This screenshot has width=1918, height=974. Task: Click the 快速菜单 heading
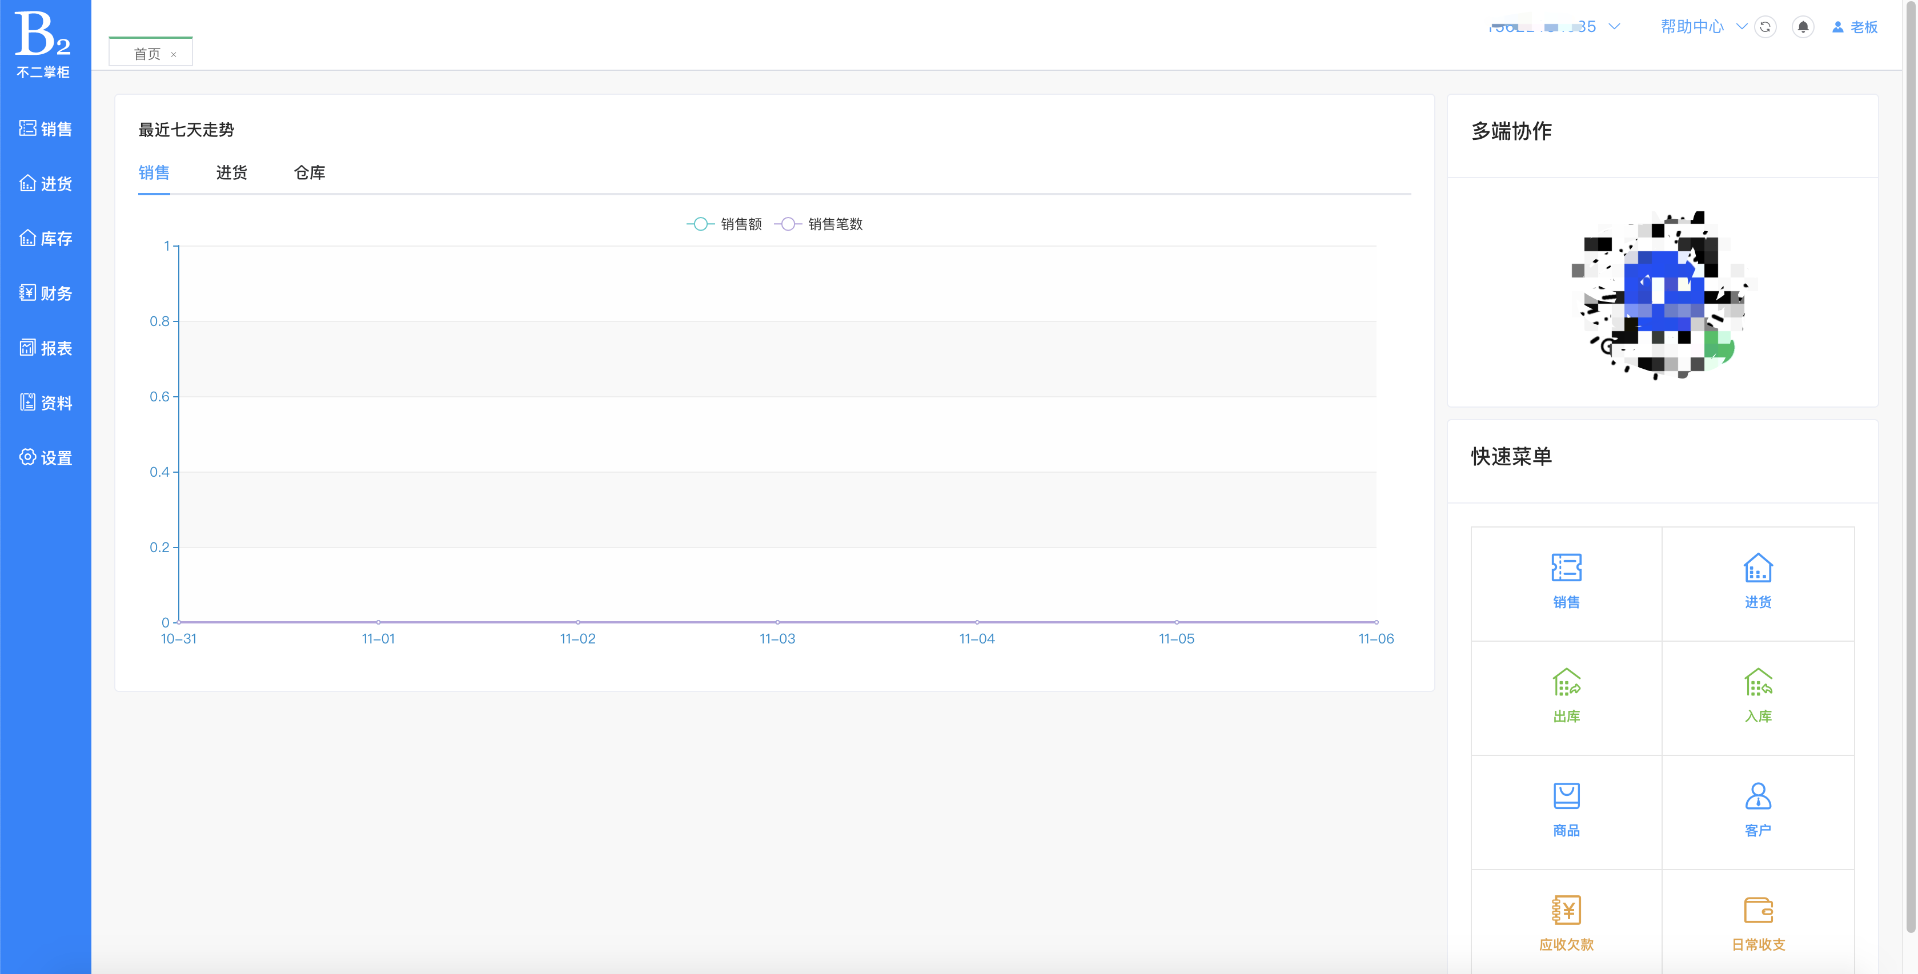tap(1511, 456)
